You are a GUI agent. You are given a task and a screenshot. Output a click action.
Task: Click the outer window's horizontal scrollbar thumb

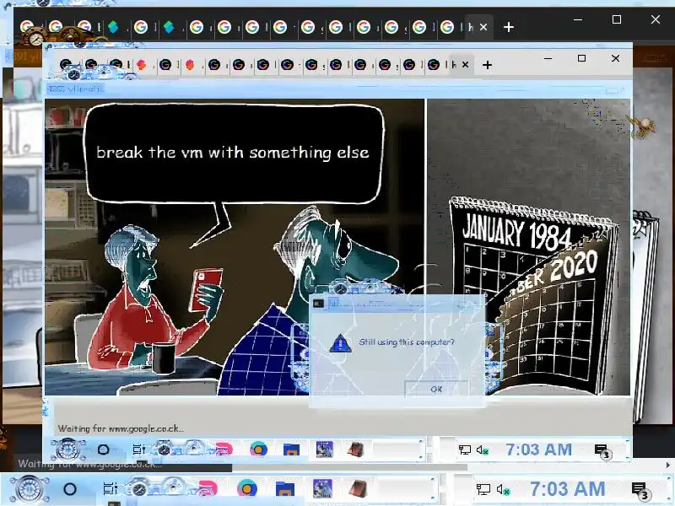pyautogui.click(x=349, y=466)
